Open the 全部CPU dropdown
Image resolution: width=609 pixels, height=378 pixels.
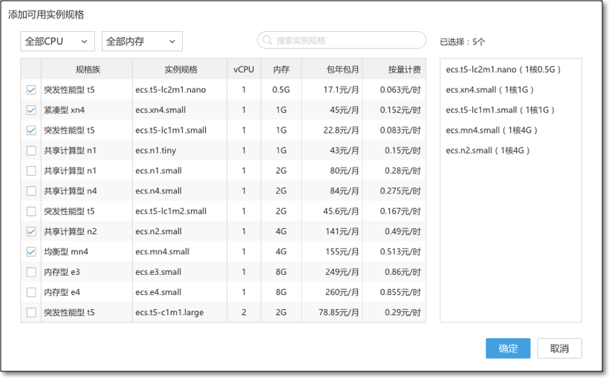57,42
